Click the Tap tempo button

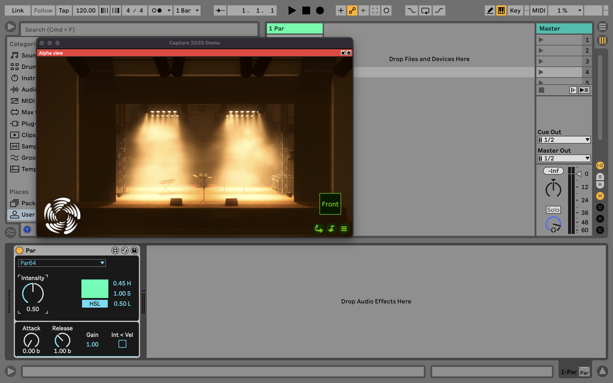click(x=64, y=10)
